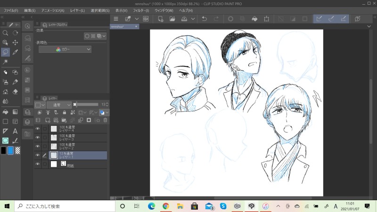The height and width of the screenshot is (212, 377).
Task: Expand 効果 effect options arrow
Action: pyautogui.click(x=104, y=36)
